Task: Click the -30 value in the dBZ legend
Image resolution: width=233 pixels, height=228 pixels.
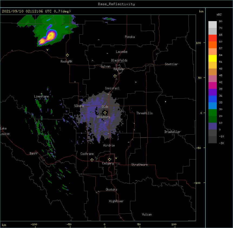Action: pos(221,143)
